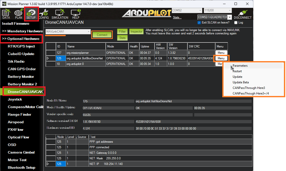Enable the Log checkbox
This screenshot has height=171, width=286.
coord(236,22)
